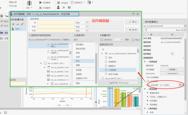The height and width of the screenshot is (115, 188).
Task: Click Show All in component filter
Action: pos(179,30)
